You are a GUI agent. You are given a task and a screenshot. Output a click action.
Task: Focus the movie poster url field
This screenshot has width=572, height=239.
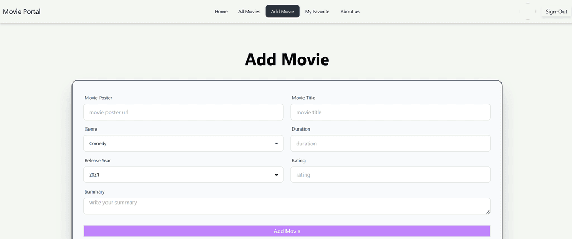point(183,112)
